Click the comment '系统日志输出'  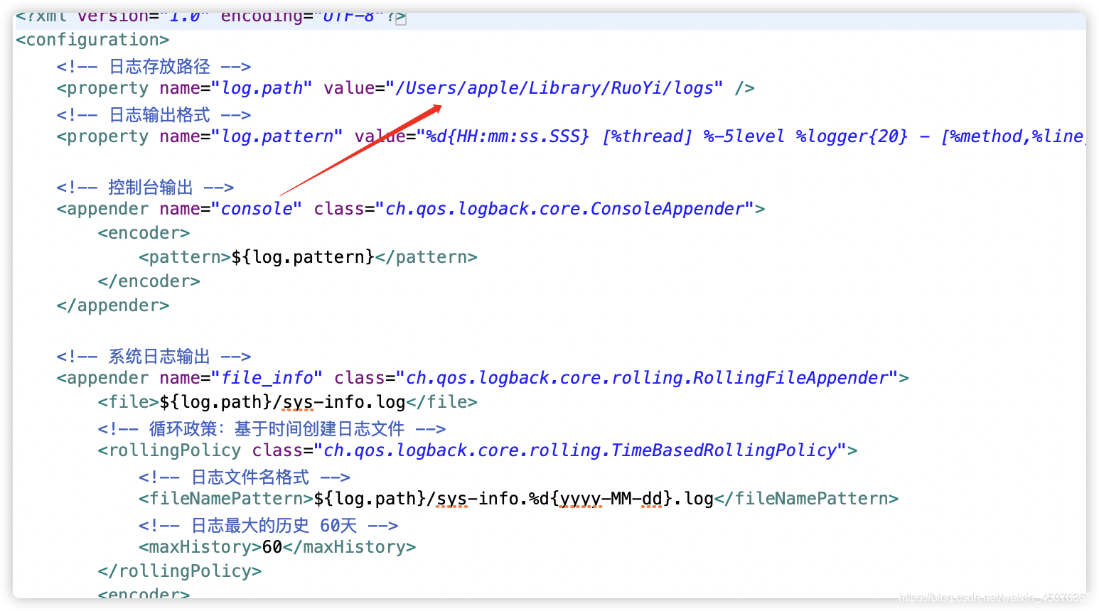pyautogui.click(x=154, y=357)
